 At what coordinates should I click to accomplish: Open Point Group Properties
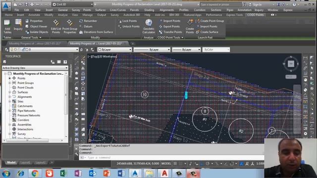[x=70, y=26]
